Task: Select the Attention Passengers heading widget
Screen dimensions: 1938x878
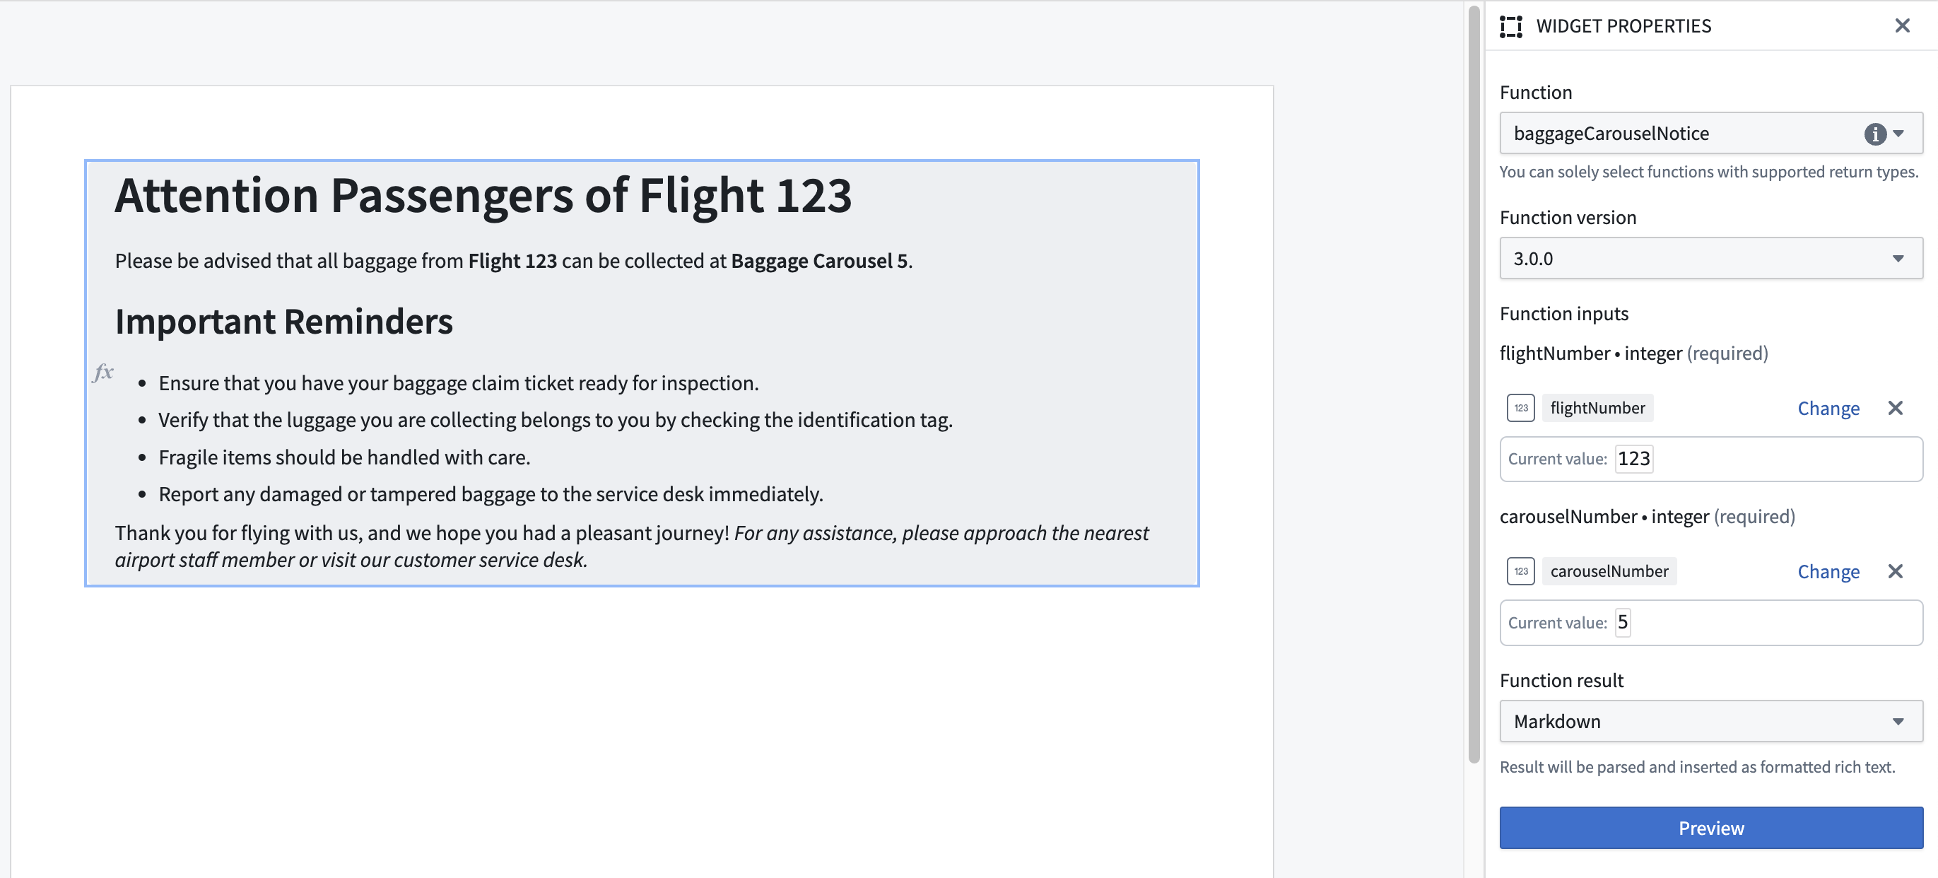Action: pos(642,373)
